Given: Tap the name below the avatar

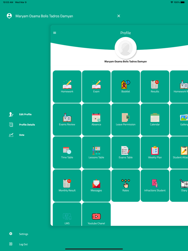Looking at the screenshot, I should pyautogui.click(x=125, y=61).
